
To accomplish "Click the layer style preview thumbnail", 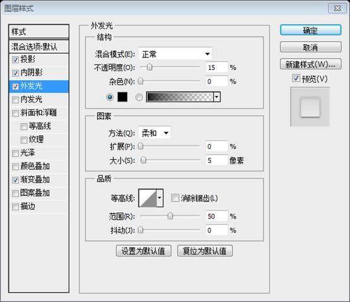I will pos(310,107).
